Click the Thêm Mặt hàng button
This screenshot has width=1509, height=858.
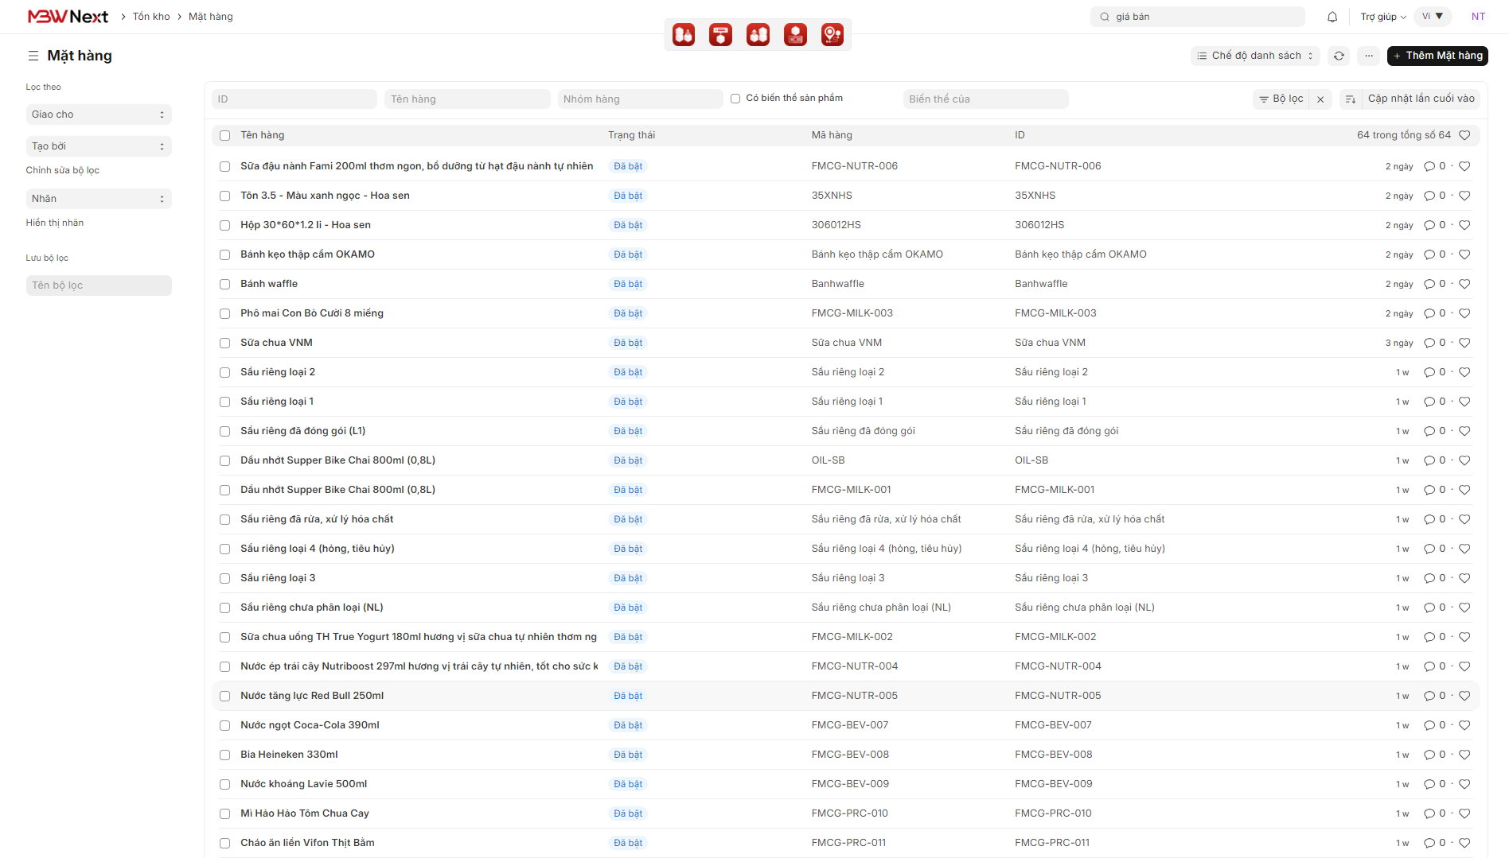(x=1437, y=56)
